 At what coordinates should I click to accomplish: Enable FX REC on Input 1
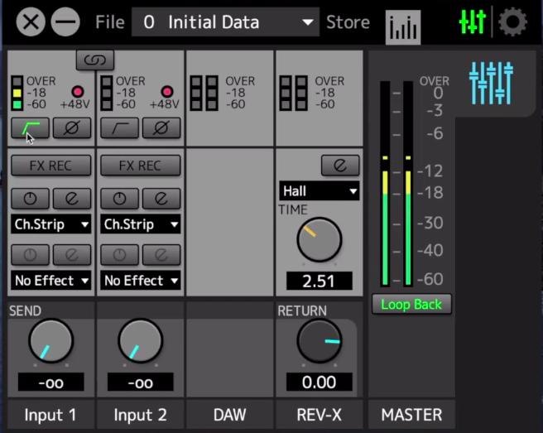point(50,166)
